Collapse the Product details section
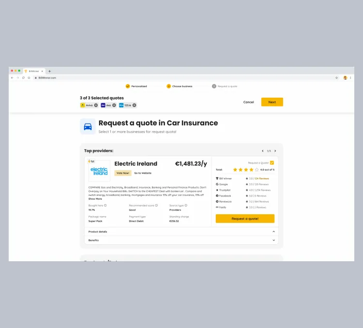 (x=273, y=232)
